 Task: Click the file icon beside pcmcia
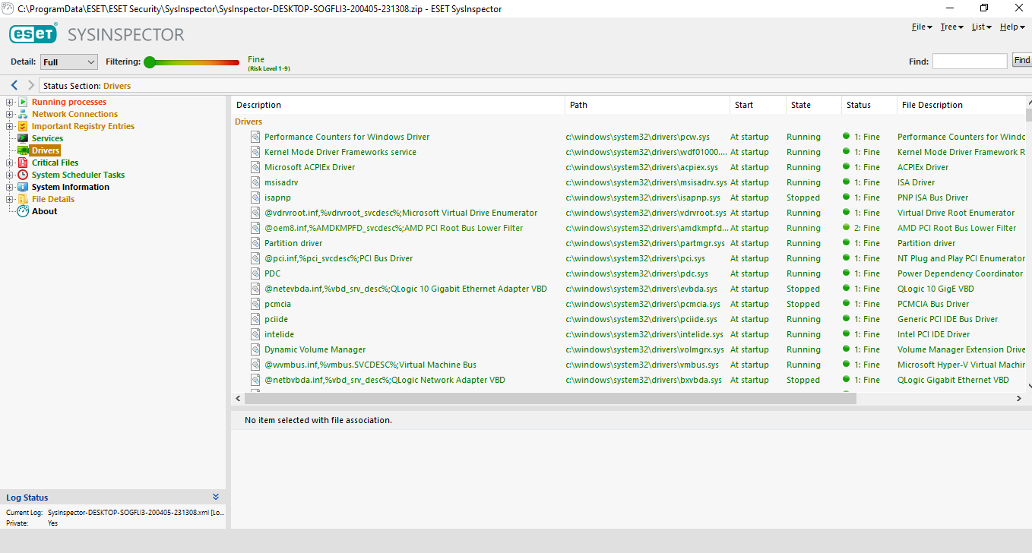(255, 304)
